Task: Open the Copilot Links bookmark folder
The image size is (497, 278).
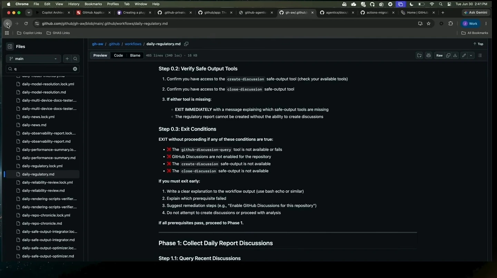Action: tap(29, 33)
